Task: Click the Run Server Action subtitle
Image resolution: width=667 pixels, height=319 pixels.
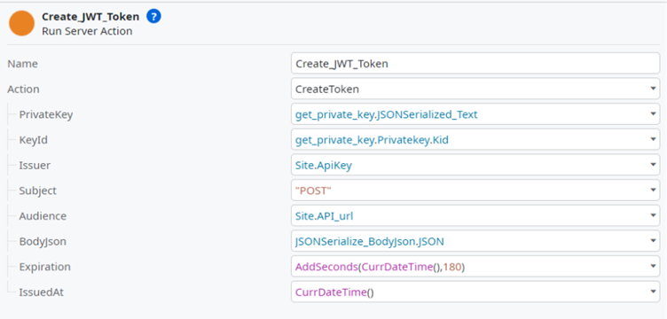Action: click(x=87, y=31)
